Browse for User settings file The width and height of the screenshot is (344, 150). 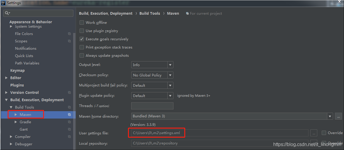(314, 133)
